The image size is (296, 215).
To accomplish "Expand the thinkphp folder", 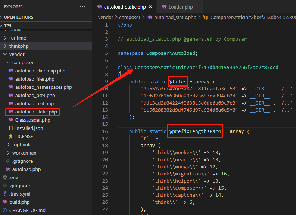I will (x=19, y=46).
